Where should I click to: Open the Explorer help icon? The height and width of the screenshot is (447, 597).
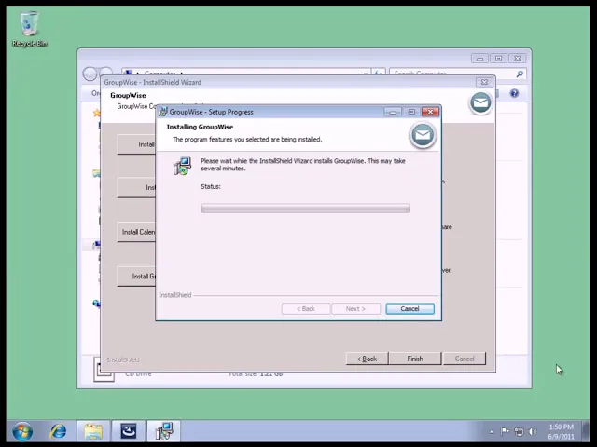(514, 93)
